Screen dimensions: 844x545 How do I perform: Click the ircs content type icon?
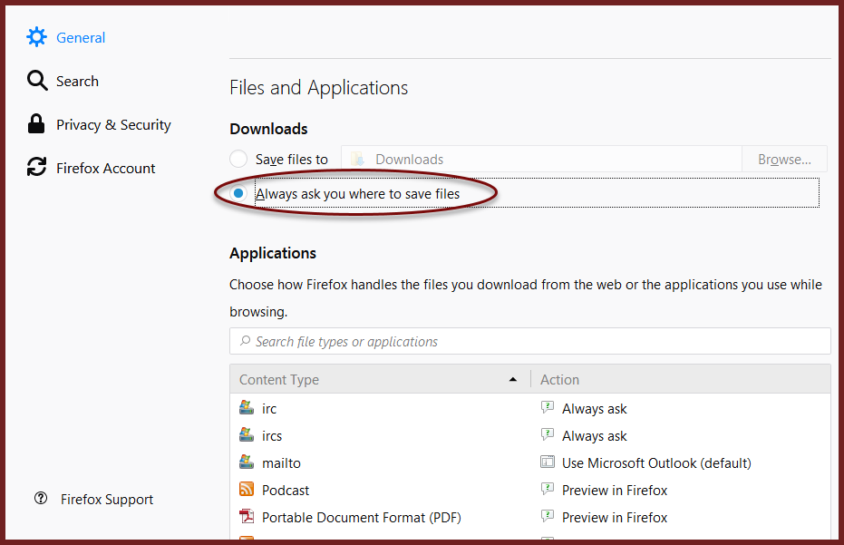click(247, 434)
